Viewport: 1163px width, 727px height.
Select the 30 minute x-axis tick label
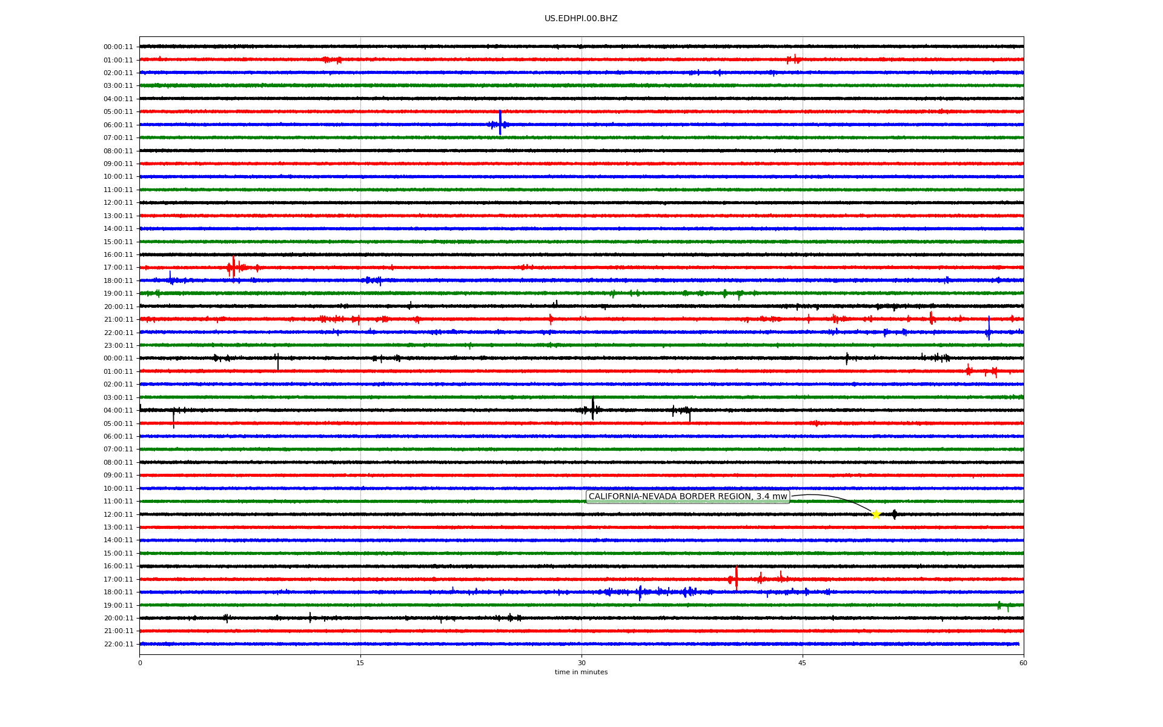pyautogui.click(x=581, y=663)
